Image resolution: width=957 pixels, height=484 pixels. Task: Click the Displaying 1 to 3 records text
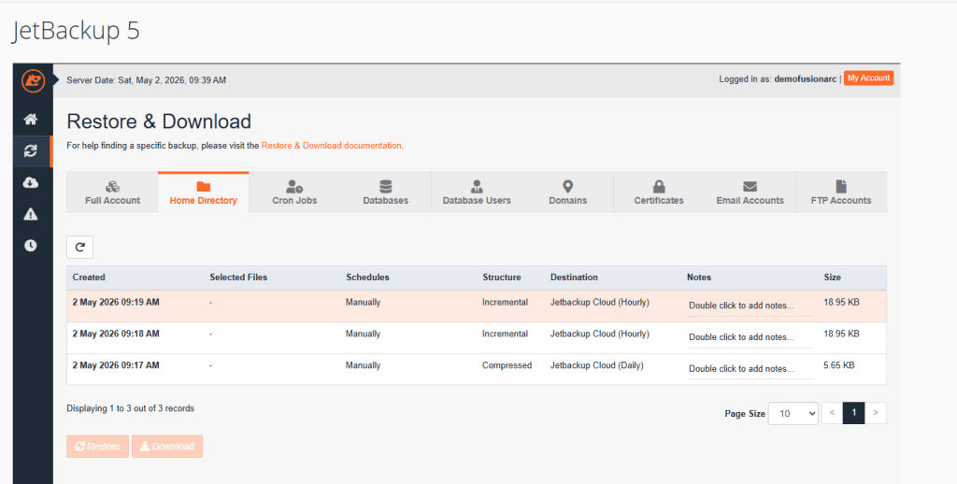[x=131, y=408]
